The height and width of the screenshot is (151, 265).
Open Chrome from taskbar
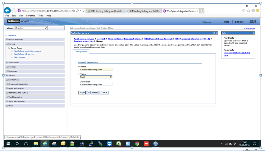point(137,144)
